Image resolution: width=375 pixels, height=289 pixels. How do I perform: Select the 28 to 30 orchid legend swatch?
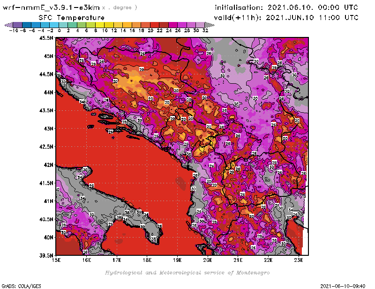[x=191, y=25]
